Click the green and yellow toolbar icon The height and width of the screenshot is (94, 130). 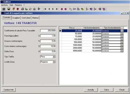26,9
